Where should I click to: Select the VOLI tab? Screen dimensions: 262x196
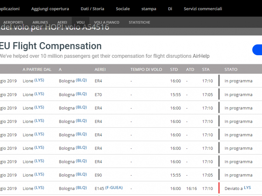pos(81,22)
